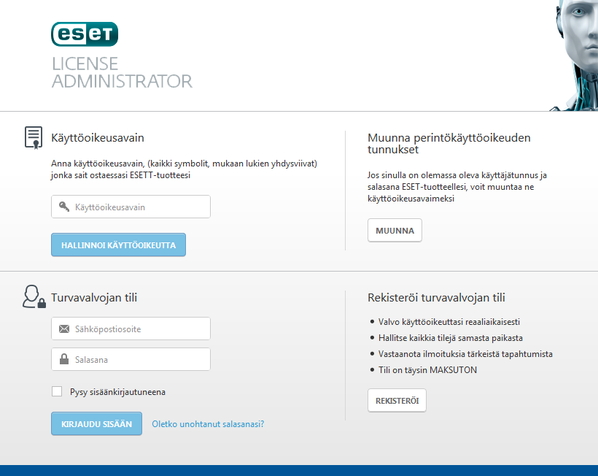The image size is (598, 476).
Task: Click the bullet Valvo käyttöoikeuttasi reaaliaikaisesti
Action: tap(449, 322)
